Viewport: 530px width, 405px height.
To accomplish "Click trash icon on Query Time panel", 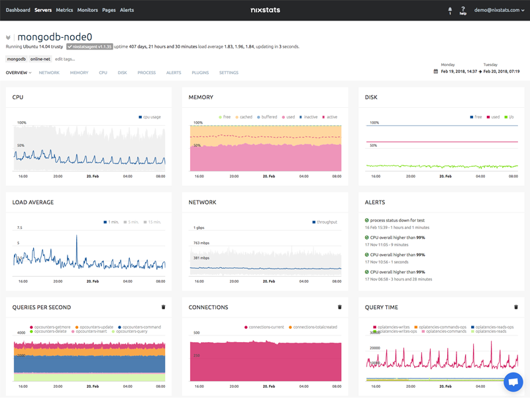I will 516,307.
